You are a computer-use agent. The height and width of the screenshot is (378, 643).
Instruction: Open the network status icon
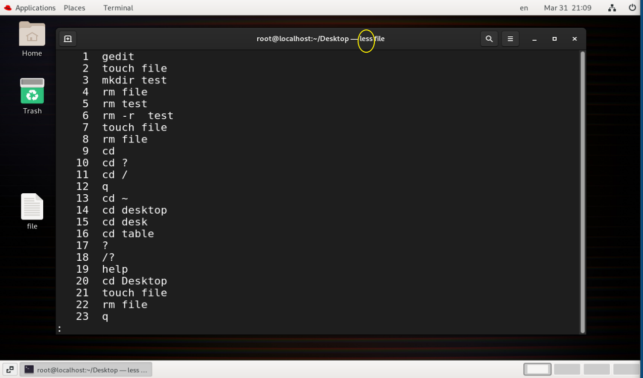click(612, 8)
